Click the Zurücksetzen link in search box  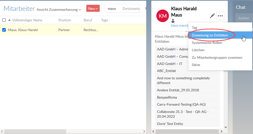click(131, 9)
